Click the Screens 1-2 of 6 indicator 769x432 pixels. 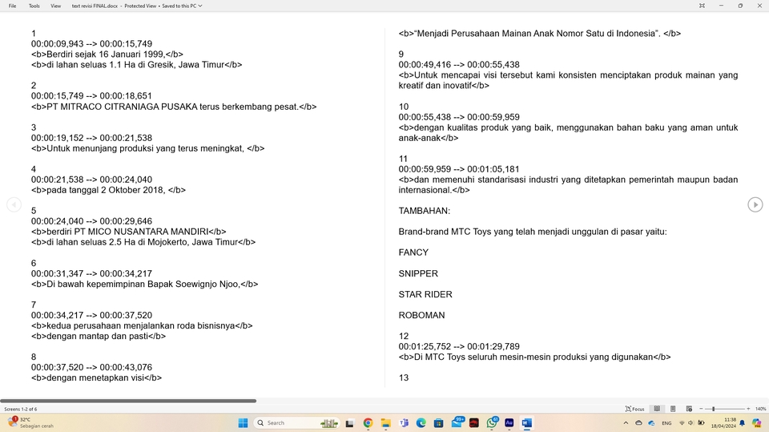(21, 409)
